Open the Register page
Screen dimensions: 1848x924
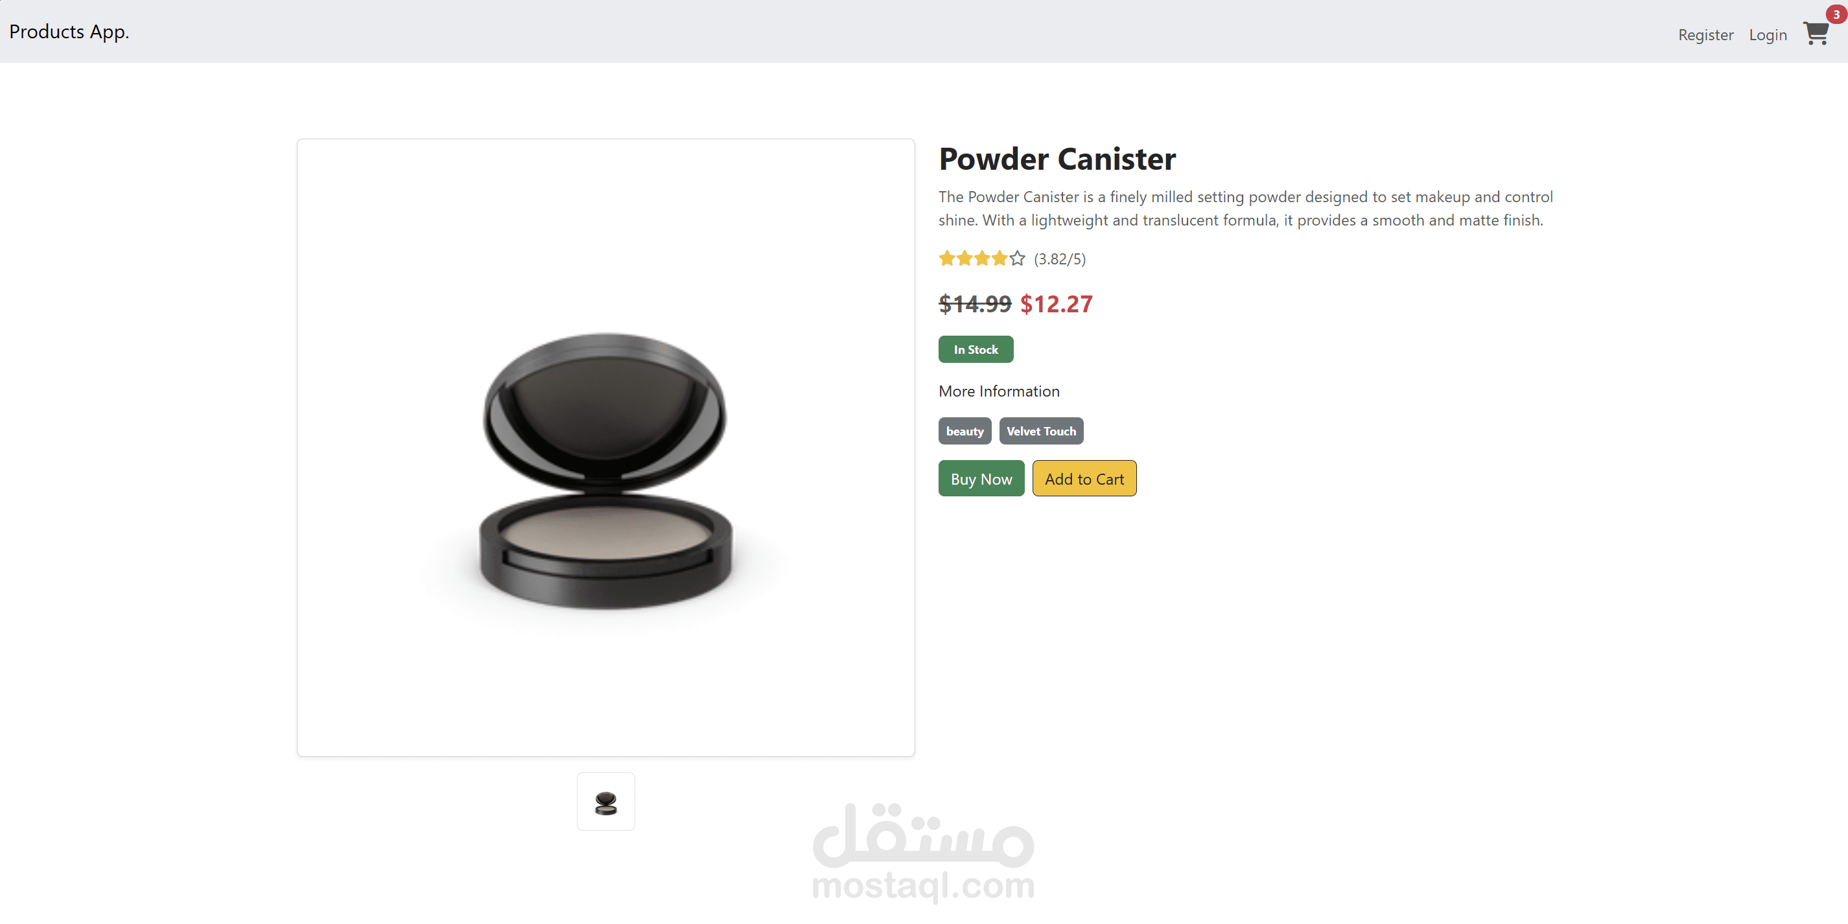coord(1705,34)
